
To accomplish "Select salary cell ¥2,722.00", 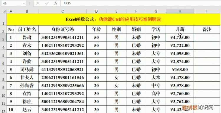I will (x=180, y=45).
